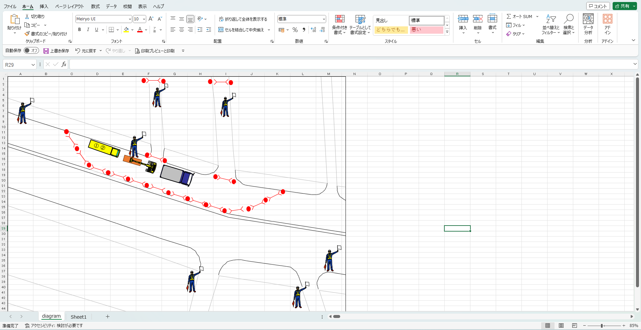Open the Data Analysis (データ分析) tool

coord(588,19)
